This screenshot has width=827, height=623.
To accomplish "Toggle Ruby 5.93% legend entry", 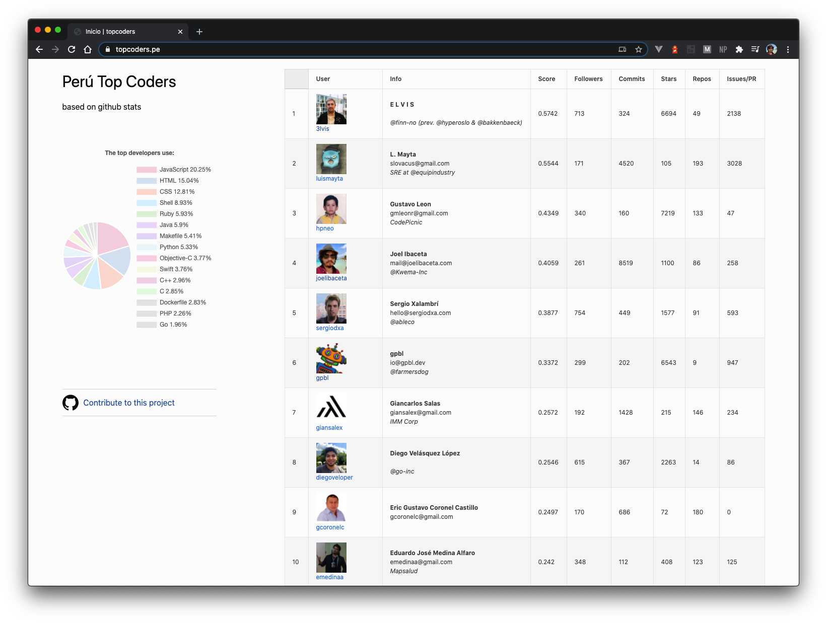I will tap(165, 214).
